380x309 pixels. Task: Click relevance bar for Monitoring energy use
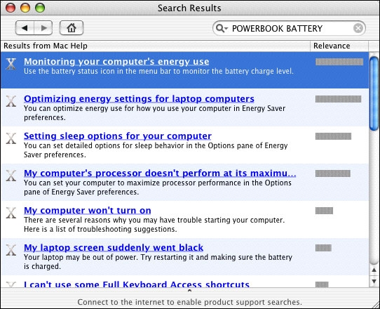339,62
